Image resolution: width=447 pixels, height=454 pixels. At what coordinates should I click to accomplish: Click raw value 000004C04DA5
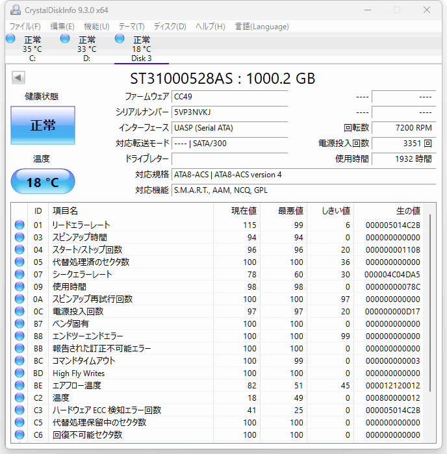pyautogui.click(x=392, y=275)
